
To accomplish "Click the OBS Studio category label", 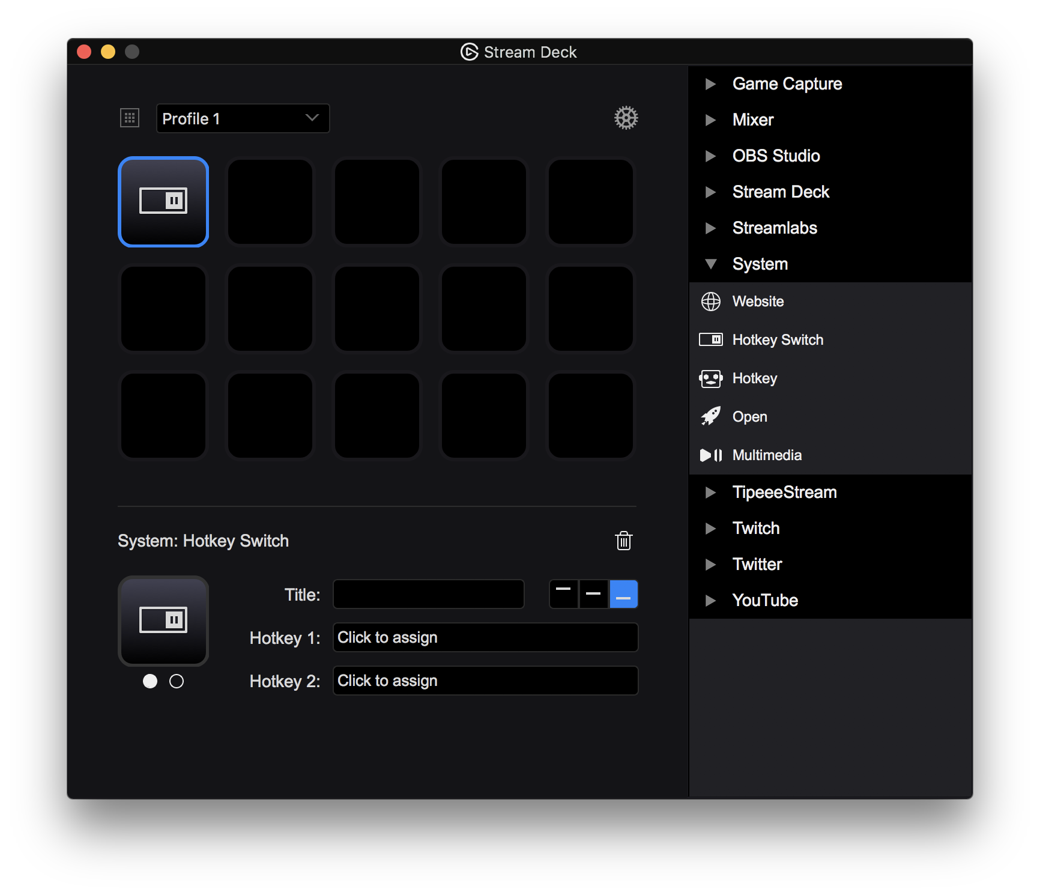I will pos(776,156).
